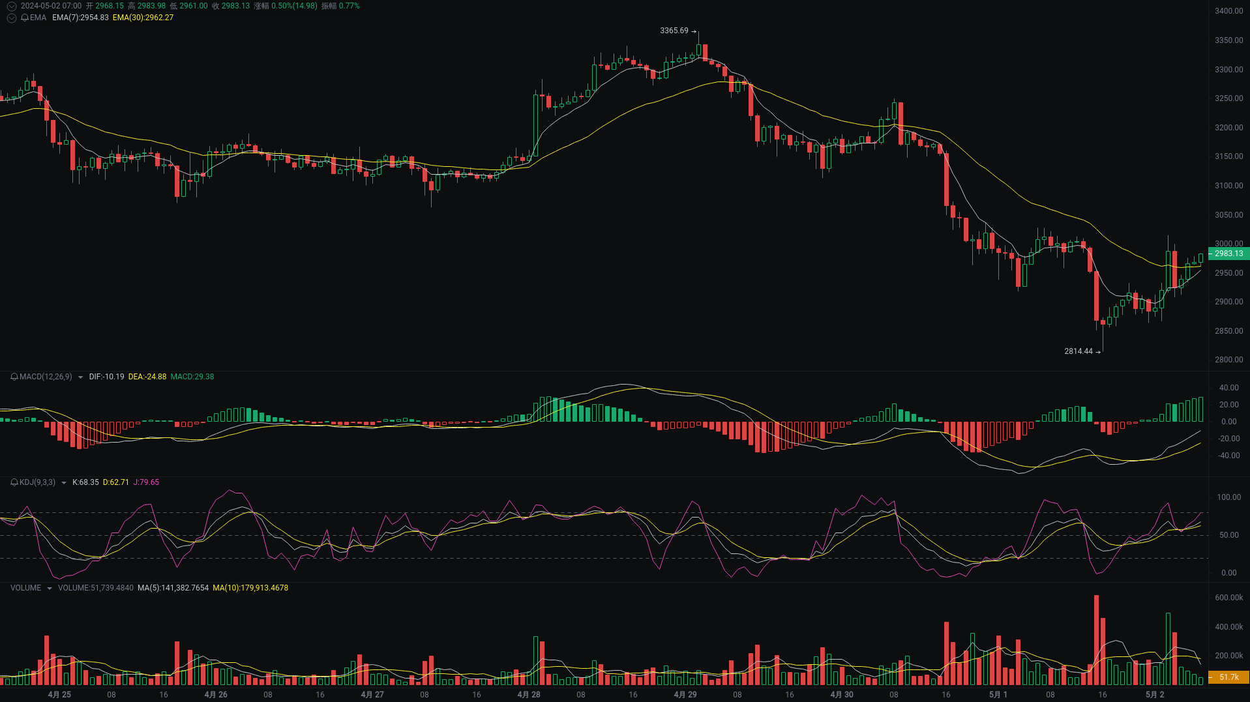Click the 3365.69 high price annotation
This screenshot has width=1250, height=702.
pos(674,29)
